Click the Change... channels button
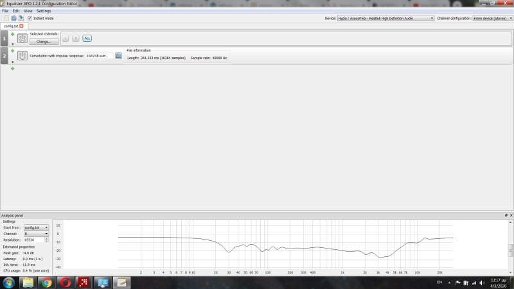This screenshot has height=289, width=514. pos(44,41)
